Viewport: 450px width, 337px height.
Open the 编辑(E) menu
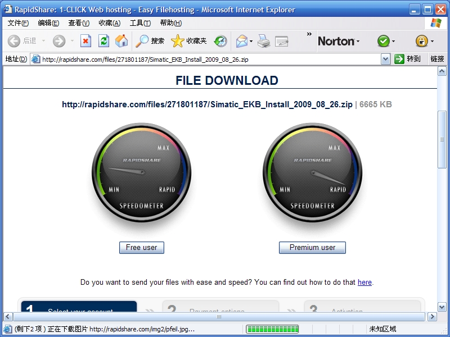(x=48, y=23)
